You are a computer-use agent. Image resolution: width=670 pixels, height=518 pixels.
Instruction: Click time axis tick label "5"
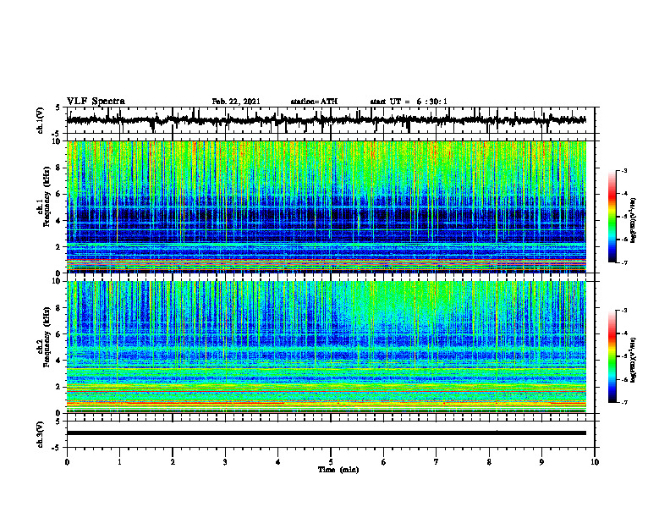point(331,462)
